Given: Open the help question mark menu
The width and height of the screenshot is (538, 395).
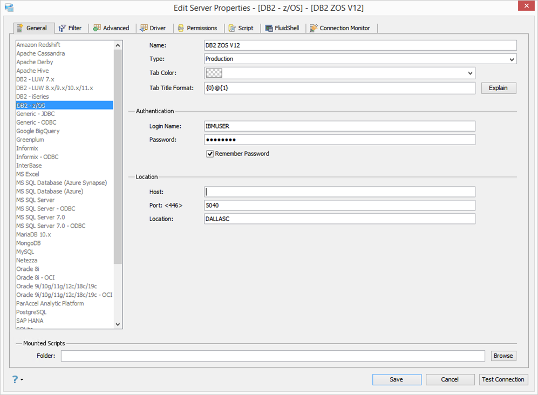Looking at the screenshot, I should coord(16,379).
